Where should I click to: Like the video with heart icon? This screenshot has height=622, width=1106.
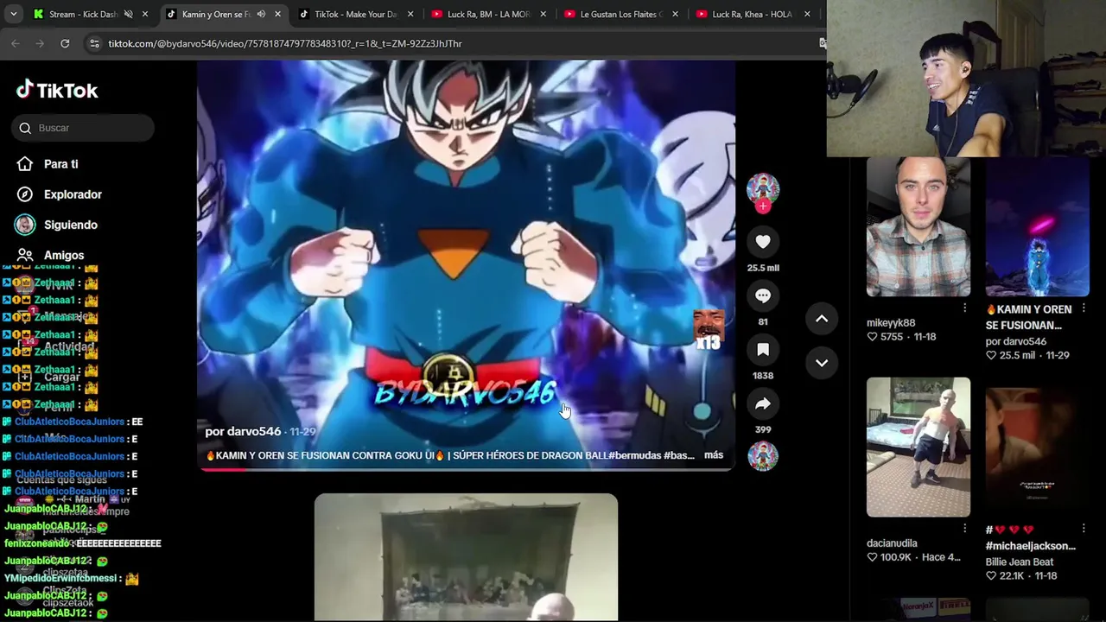[x=762, y=242]
